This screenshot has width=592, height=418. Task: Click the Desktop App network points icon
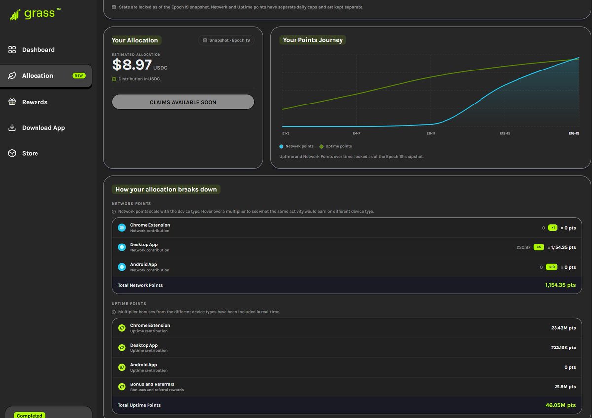coord(122,247)
